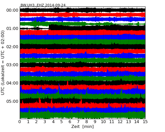Click the 04:00 time label
The width and height of the screenshot is (165, 132).
click(x=12, y=83)
